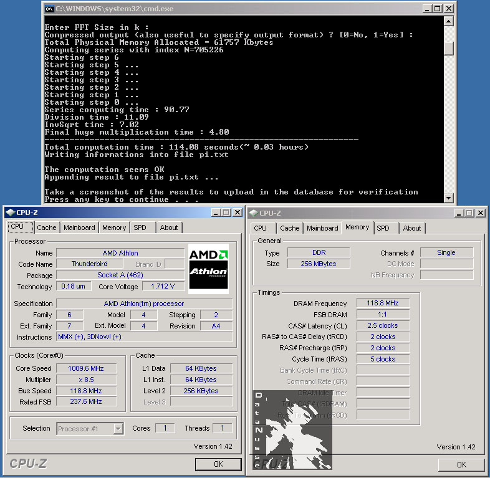Image resolution: width=490 pixels, height=488 pixels.
Task: Click L1 Data value '64 KBytes'
Action: click(201, 368)
